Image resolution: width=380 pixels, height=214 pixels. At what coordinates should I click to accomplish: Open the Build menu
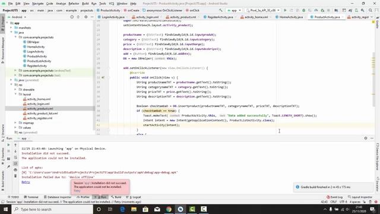[85, 4]
